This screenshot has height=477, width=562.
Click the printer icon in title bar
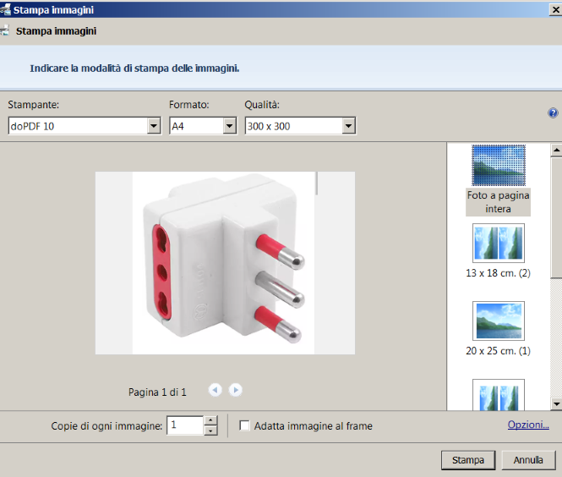coord(5,9)
